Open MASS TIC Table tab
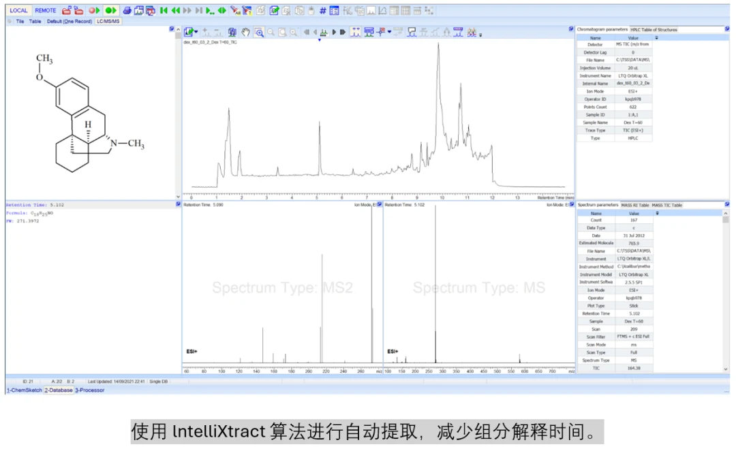 (x=667, y=205)
